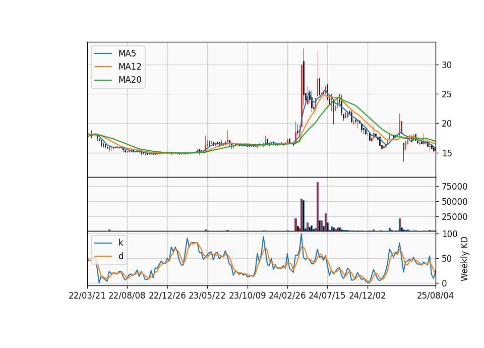484x348 pixels.
Task: Click the d legend label
Action: tap(120, 256)
